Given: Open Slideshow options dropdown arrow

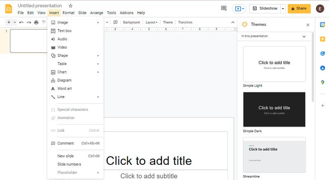Looking at the screenshot, I should 283,8.
